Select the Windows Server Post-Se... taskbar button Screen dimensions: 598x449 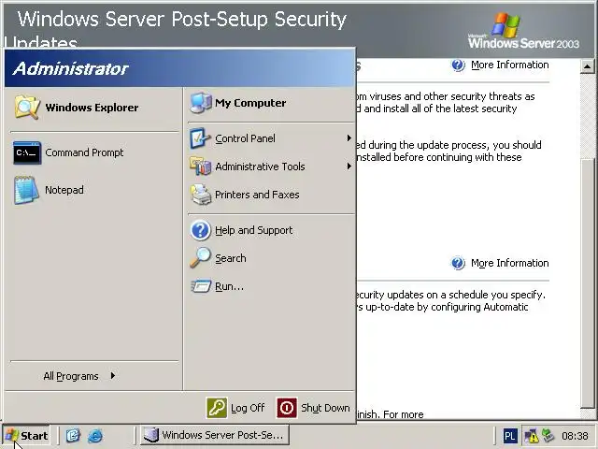[x=214, y=435]
